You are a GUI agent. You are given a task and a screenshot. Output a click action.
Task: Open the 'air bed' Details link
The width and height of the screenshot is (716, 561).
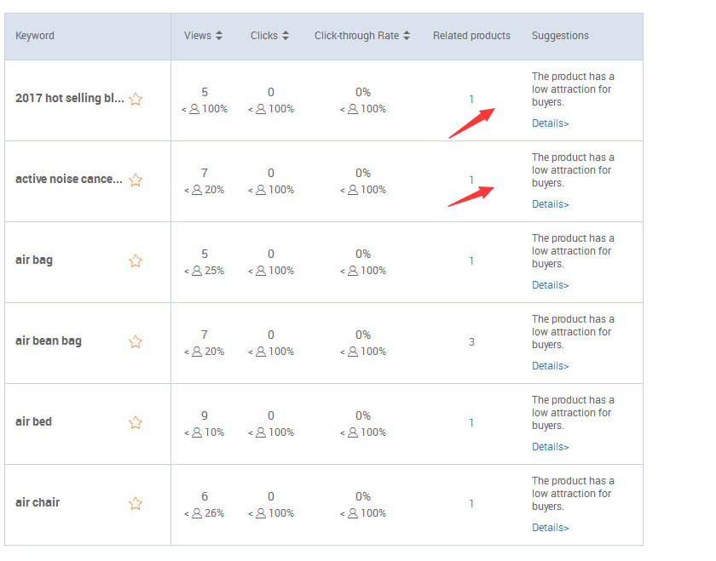(x=551, y=447)
